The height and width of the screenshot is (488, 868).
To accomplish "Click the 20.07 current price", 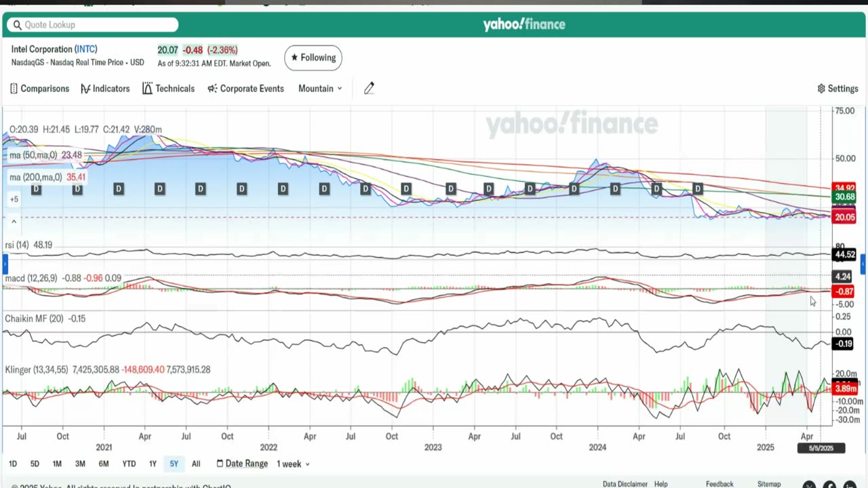I will 167,50.
